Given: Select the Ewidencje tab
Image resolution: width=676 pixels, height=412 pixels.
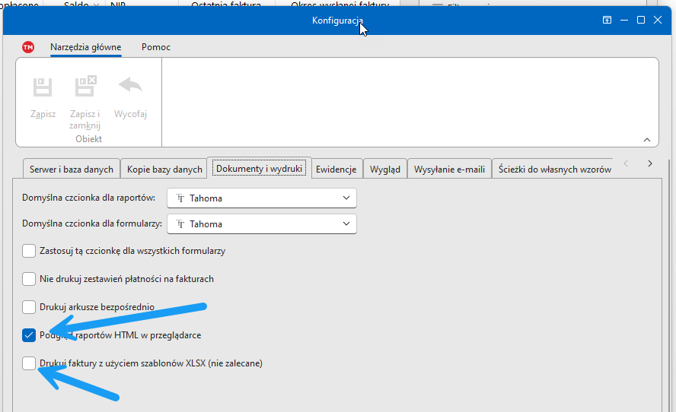Looking at the screenshot, I should 336,170.
